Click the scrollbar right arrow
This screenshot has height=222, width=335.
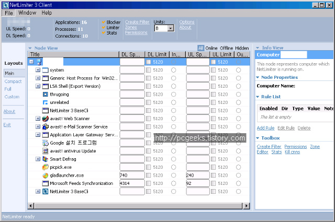point(247,206)
